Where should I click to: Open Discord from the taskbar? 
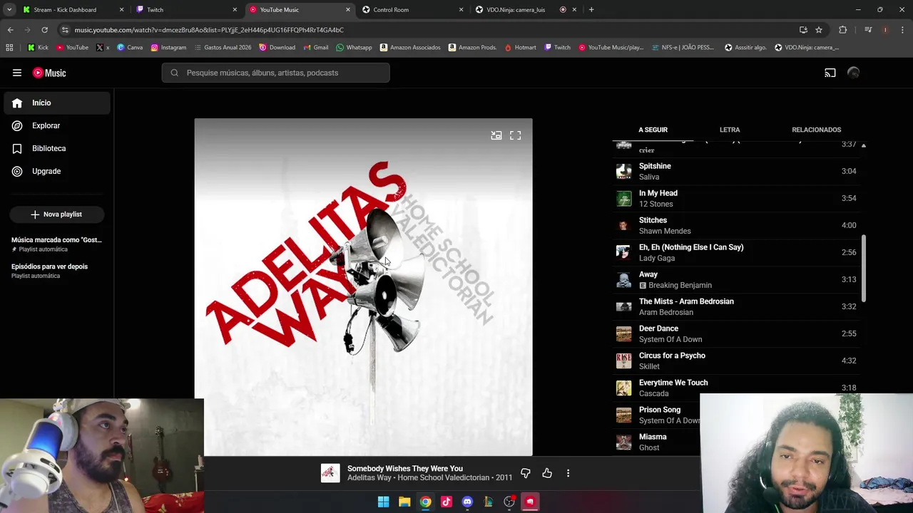tap(467, 502)
